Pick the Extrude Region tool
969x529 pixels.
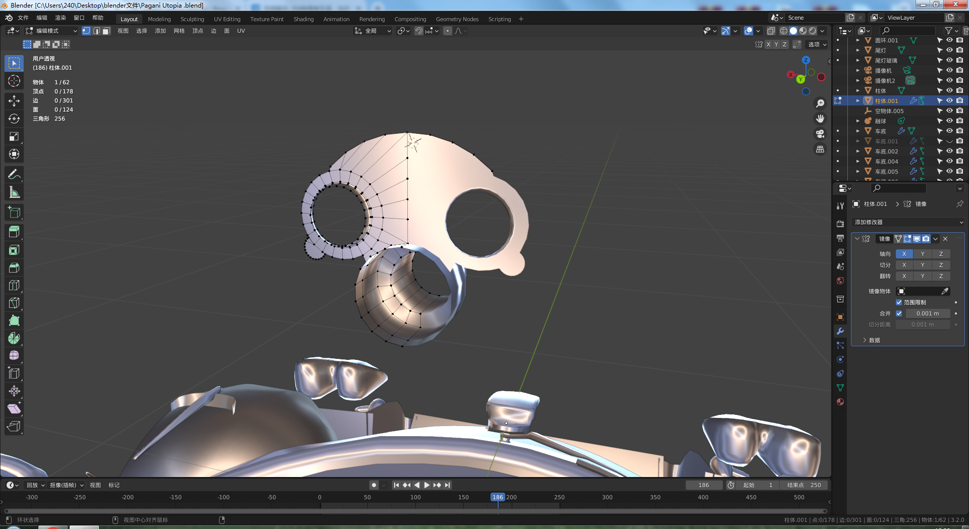pos(14,232)
